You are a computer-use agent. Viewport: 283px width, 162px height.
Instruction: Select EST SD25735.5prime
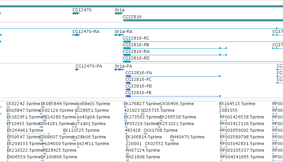click(158, 110)
